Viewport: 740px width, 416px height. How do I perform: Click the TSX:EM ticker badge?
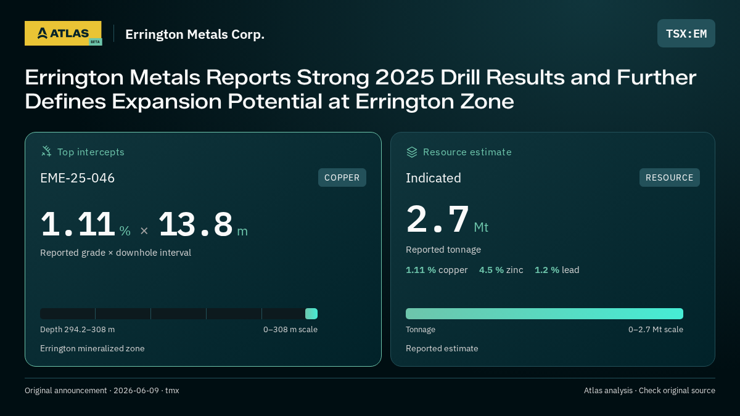coord(686,33)
